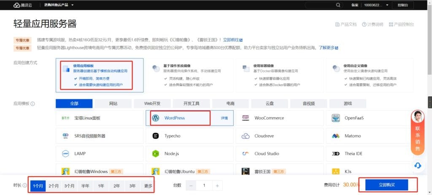Click the 幻兽帕鲁Ubuntu game icon
Viewport: 432px width, 195px height.
pyautogui.click(x=156, y=171)
